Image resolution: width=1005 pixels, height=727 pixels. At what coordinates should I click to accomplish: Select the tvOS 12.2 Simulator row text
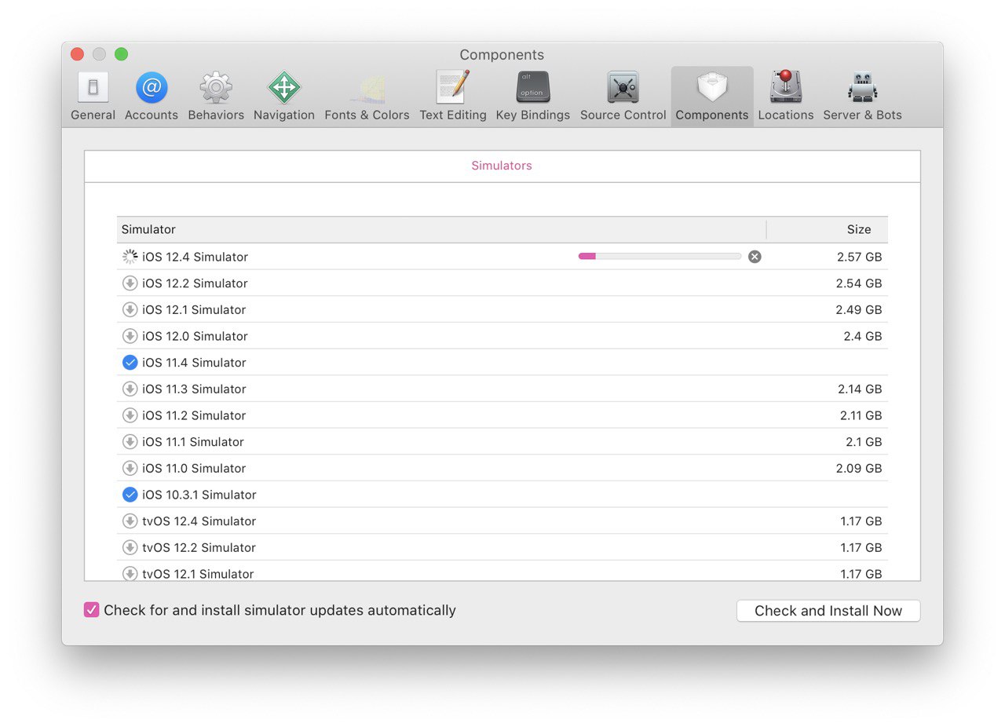point(199,547)
